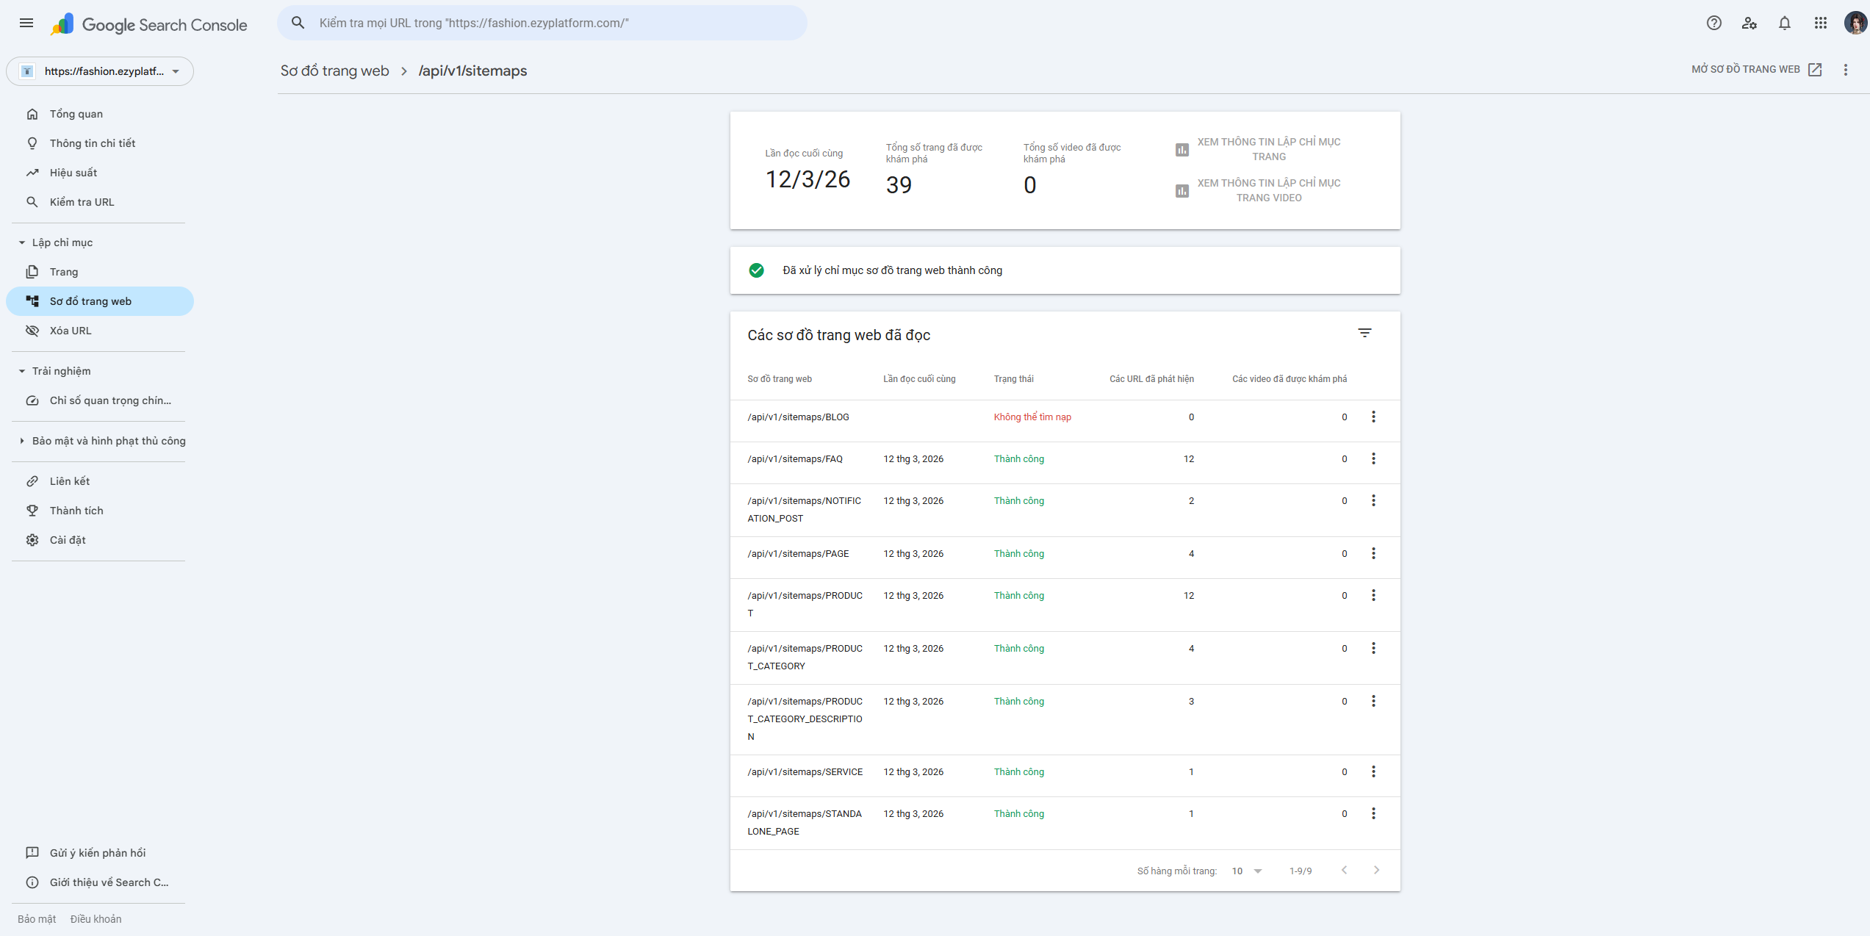The width and height of the screenshot is (1870, 936).
Task: Open three-dot menu for SERVICE sitemap row
Action: tap(1373, 771)
